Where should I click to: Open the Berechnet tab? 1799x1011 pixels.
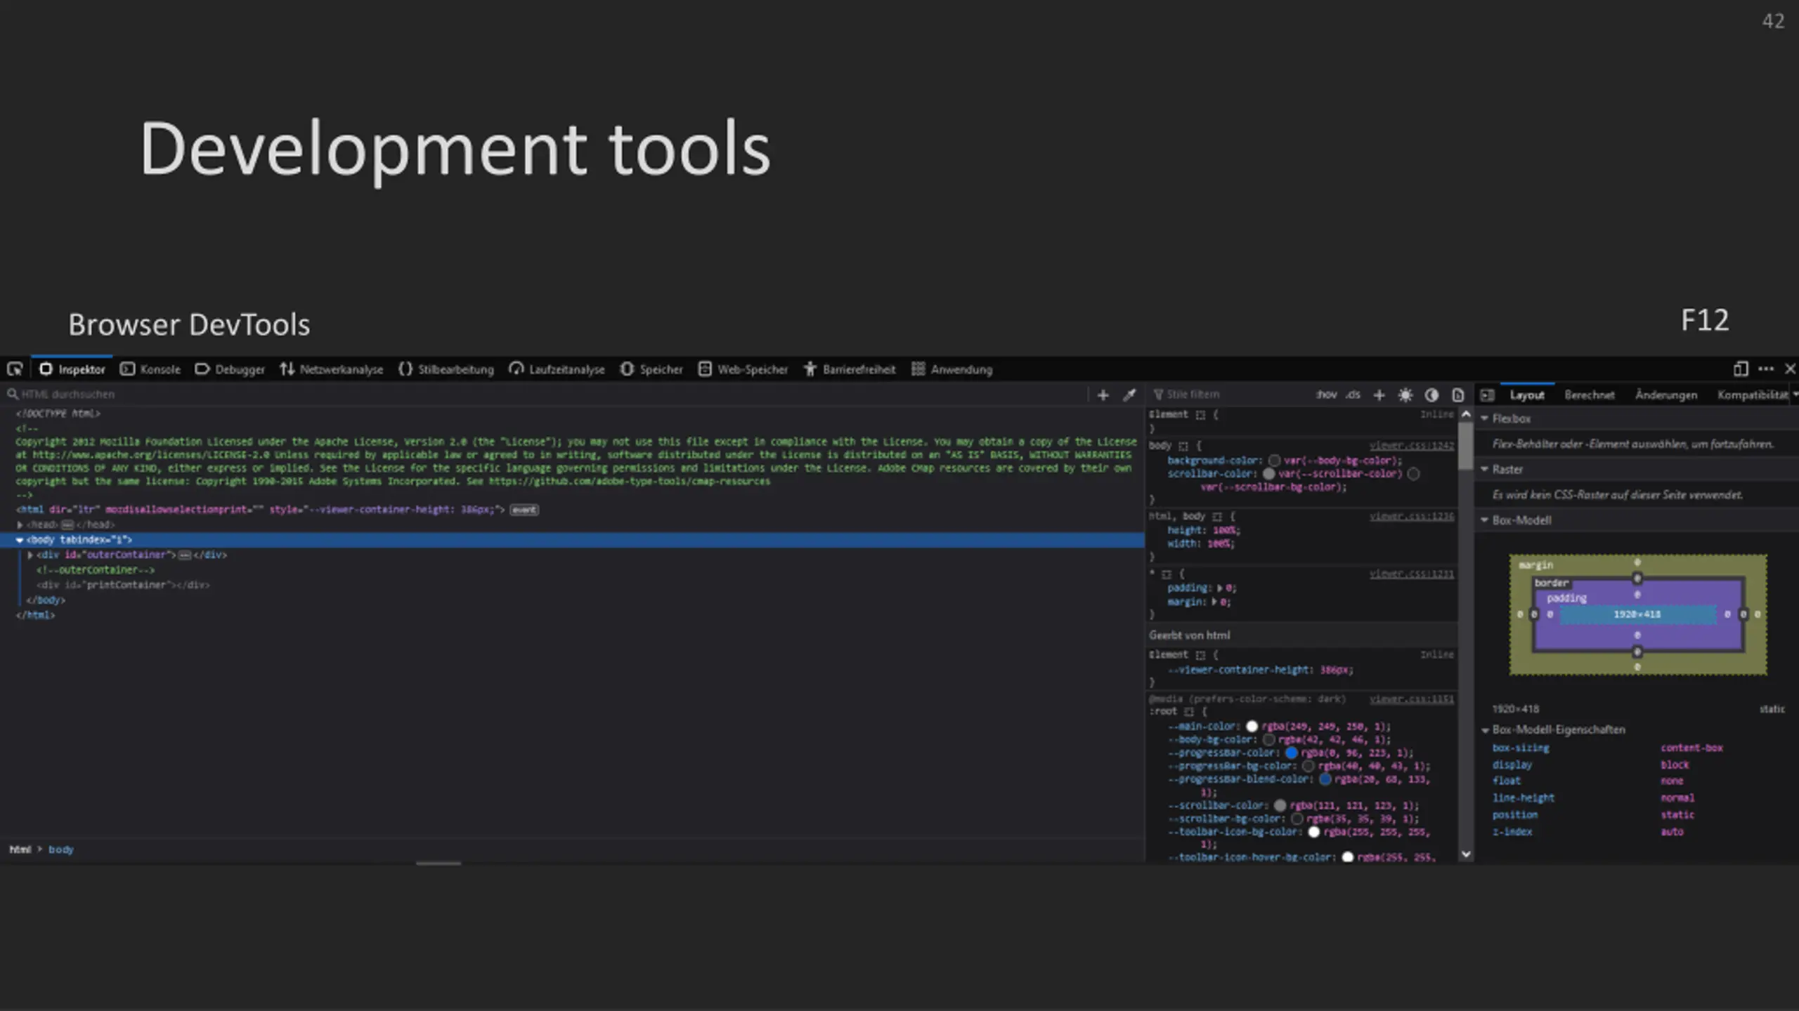[1590, 395]
